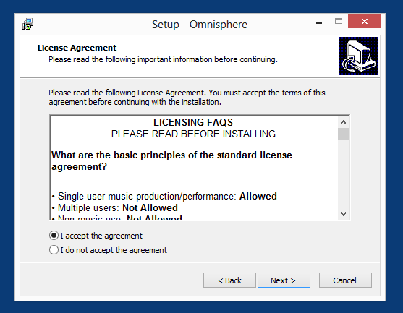Click the license scrollbar thumb
The width and height of the screenshot is (403, 313).
[343, 134]
